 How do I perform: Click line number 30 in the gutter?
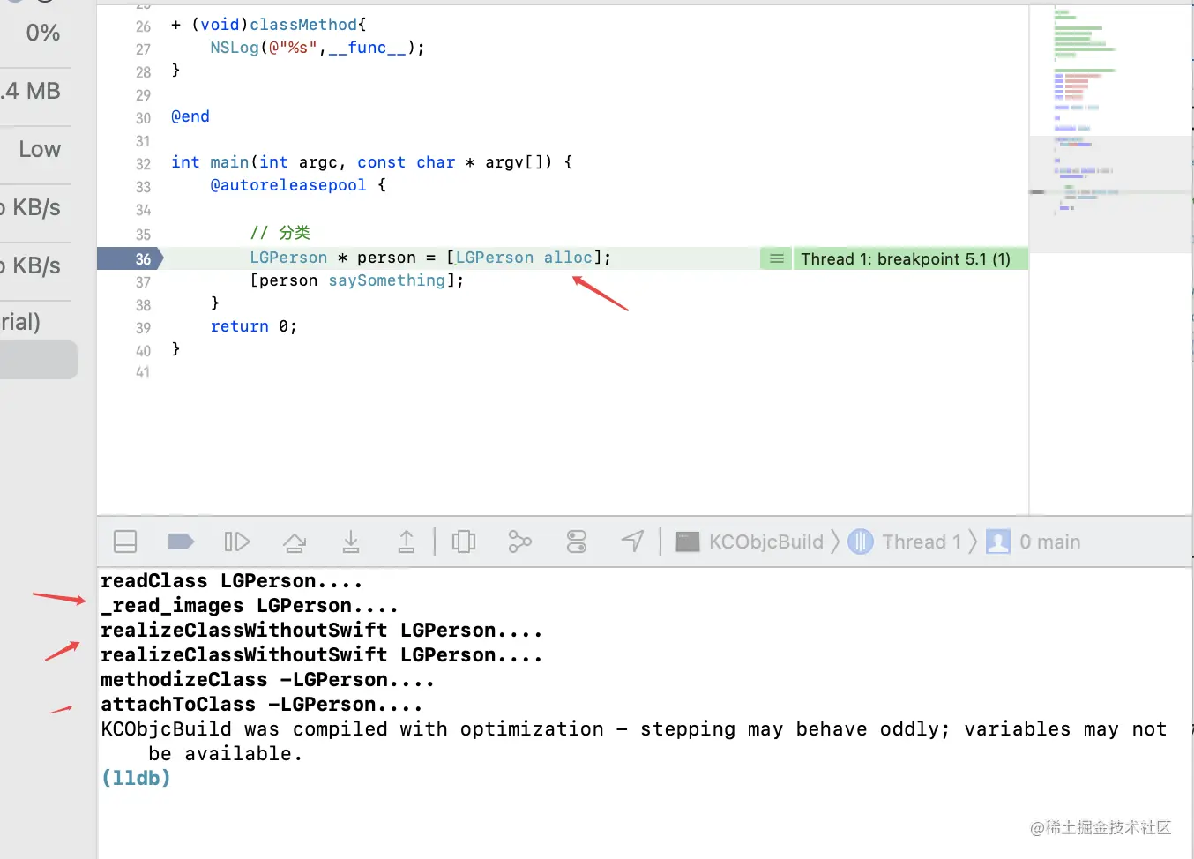coord(143,118)
